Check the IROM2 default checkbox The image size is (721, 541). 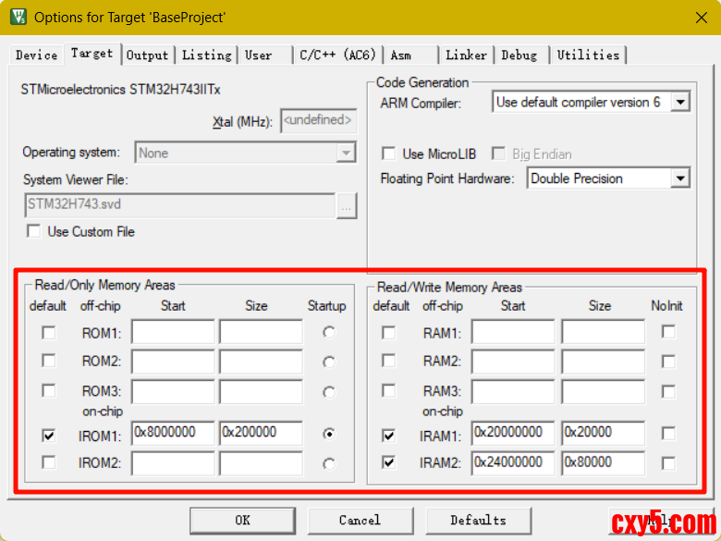49,462
